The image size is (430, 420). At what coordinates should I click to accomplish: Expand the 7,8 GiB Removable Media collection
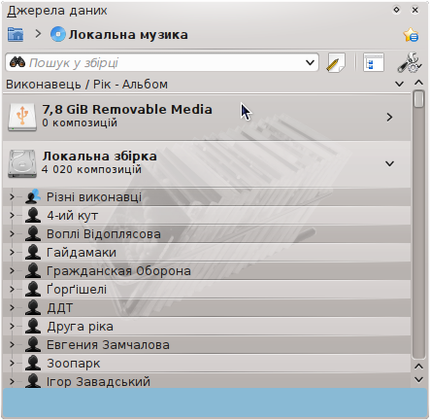coord(389,117)
